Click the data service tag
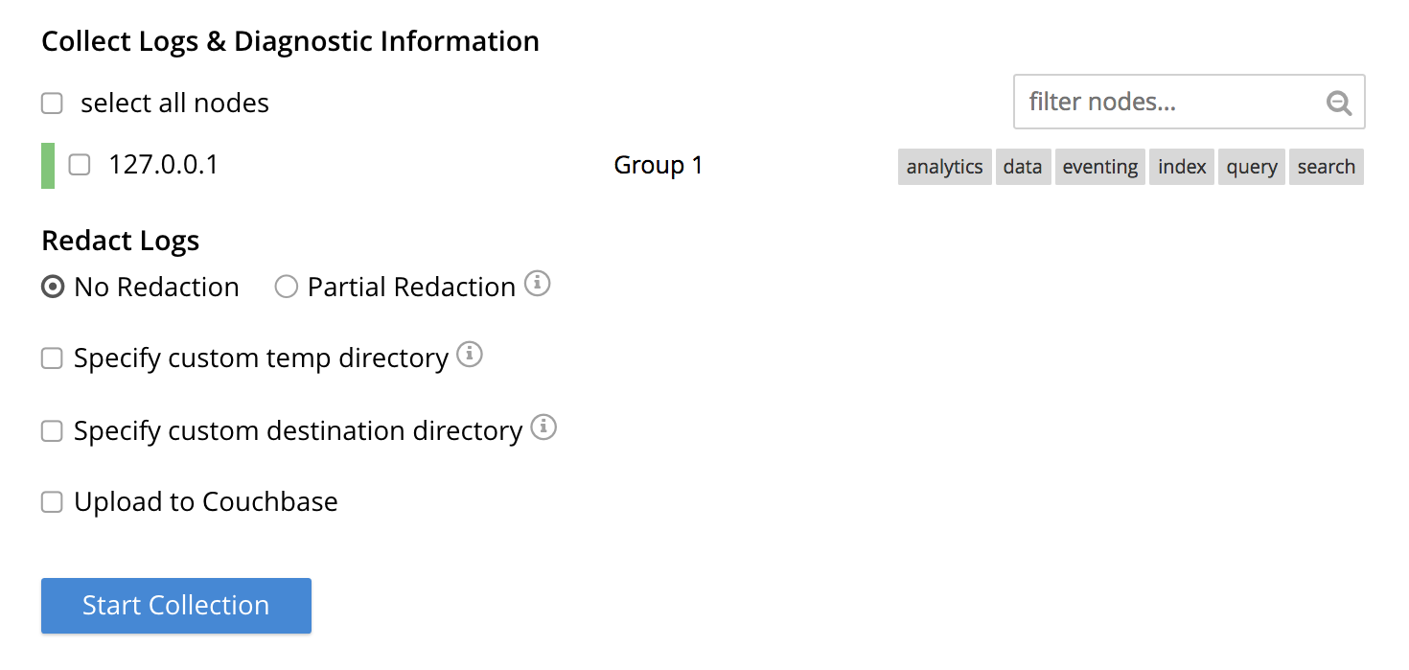 click(x=1023, y=167)
